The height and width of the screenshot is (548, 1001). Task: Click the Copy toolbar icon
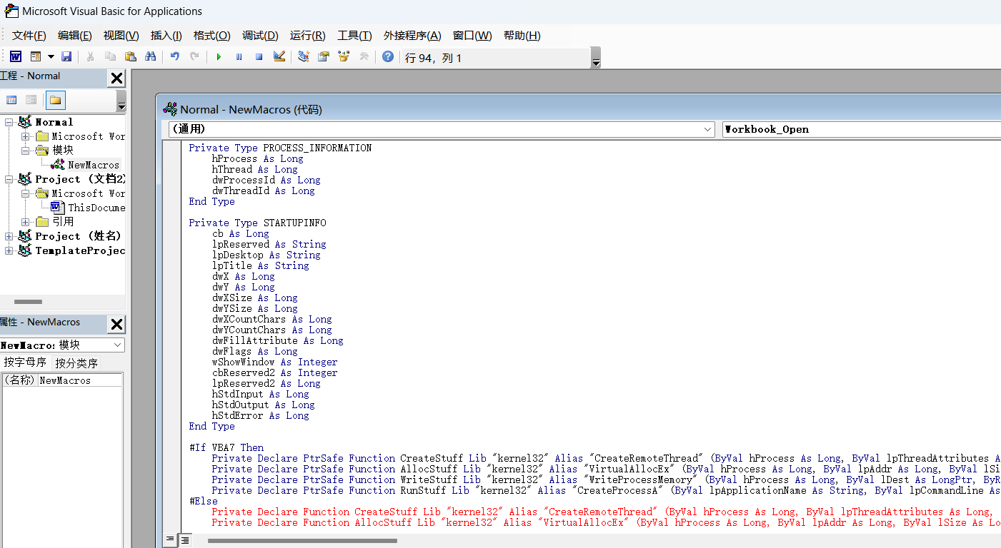110,56
